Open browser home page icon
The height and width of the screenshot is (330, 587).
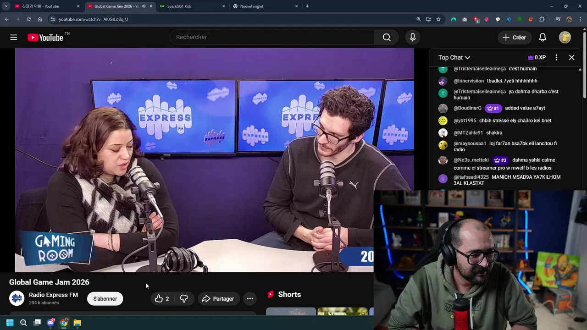(39, 19)
